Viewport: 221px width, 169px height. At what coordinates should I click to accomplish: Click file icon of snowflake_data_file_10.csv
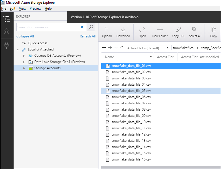(x=108, y=122)
